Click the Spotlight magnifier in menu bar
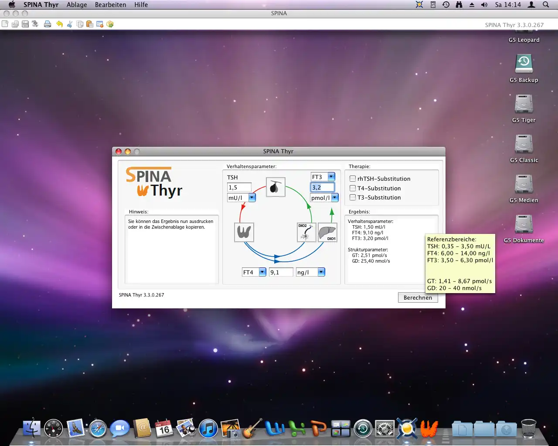Viewport: 558px width, 446px height. click(546, 4)
